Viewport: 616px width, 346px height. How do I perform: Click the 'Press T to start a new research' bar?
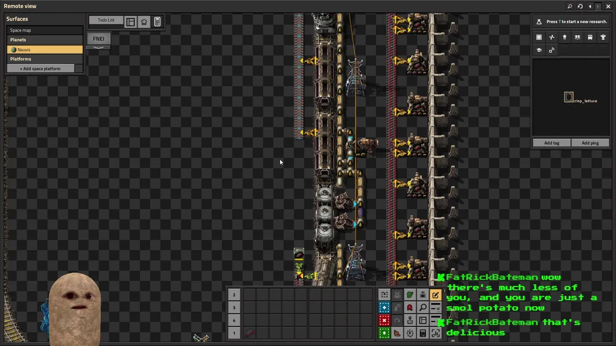point(571,22)
